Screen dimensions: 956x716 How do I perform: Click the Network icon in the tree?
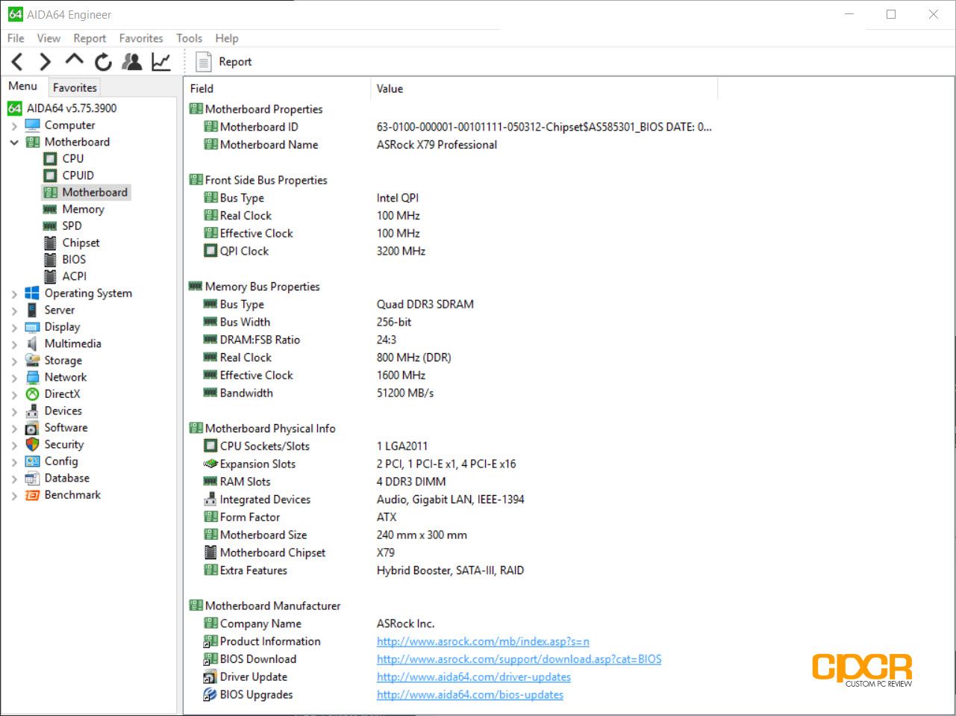(x=32, y=377)
